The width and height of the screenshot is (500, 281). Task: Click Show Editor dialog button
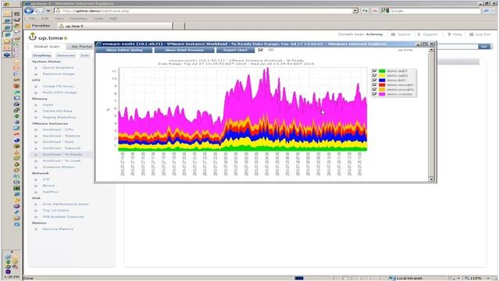(124, 50)
